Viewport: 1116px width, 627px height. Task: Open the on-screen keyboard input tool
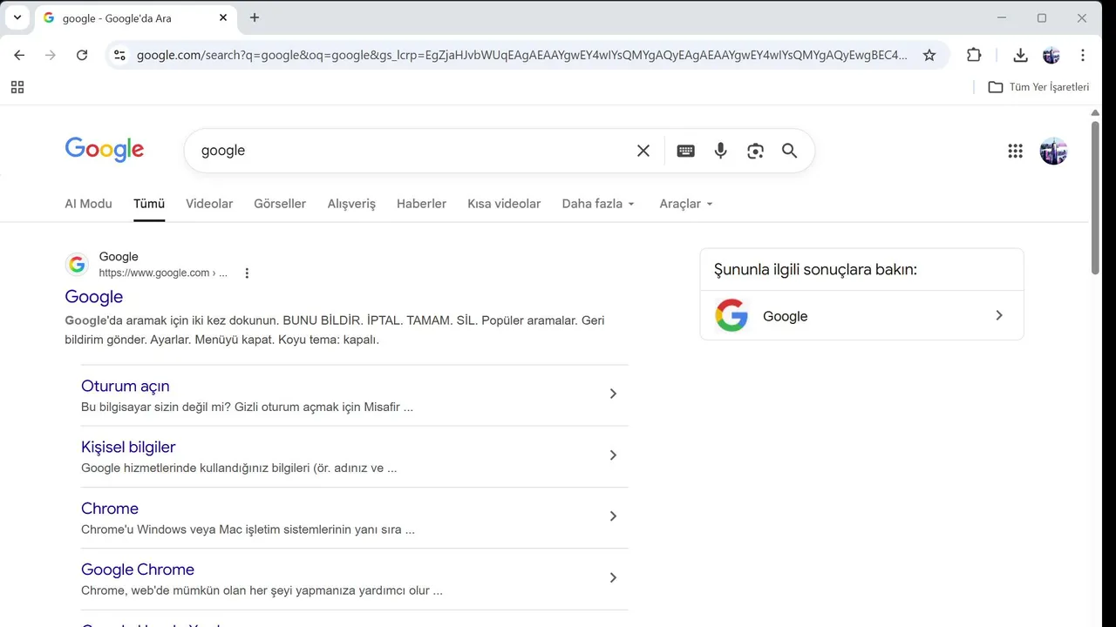pos(685,151)
